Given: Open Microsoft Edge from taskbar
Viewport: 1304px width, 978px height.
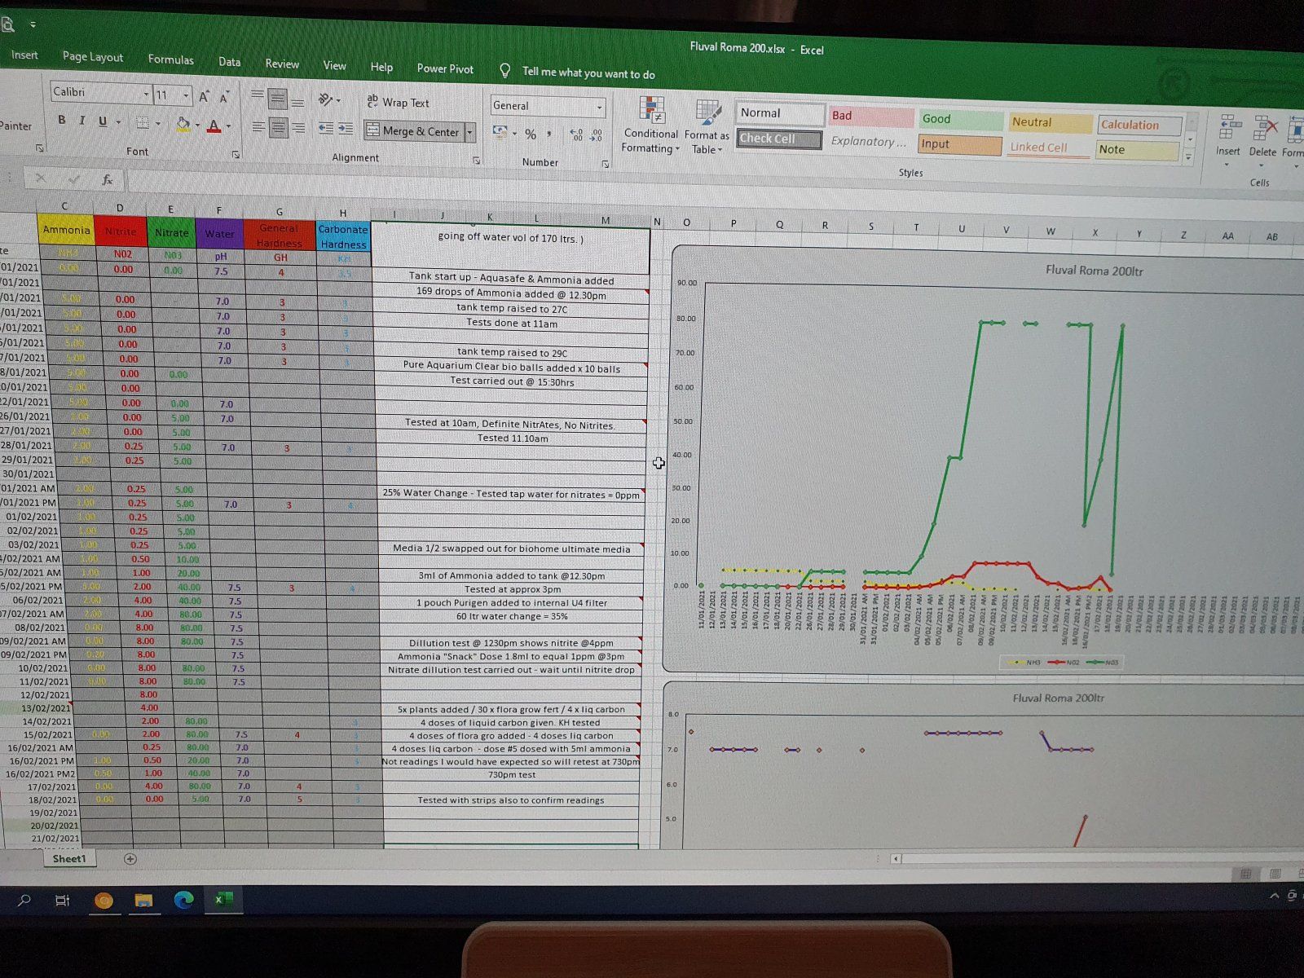Looking at the screenshot, I should point(184,900).
